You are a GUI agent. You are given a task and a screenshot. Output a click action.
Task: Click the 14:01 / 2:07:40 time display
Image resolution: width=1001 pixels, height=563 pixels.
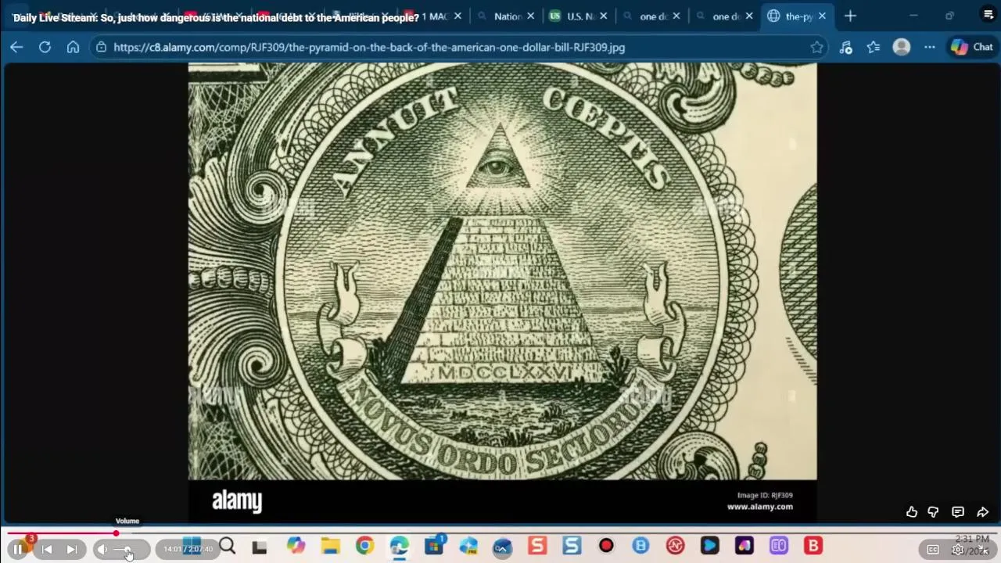tap(188, 550)
